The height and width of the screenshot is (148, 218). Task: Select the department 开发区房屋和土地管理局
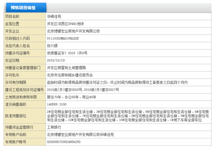pos(66,68)
